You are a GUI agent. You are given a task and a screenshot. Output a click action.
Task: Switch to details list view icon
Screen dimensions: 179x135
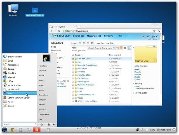pos(129,48)
